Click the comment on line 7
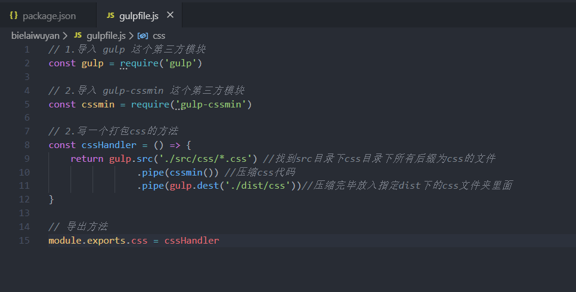The image size is (576, 292). (x=113, y=131)
